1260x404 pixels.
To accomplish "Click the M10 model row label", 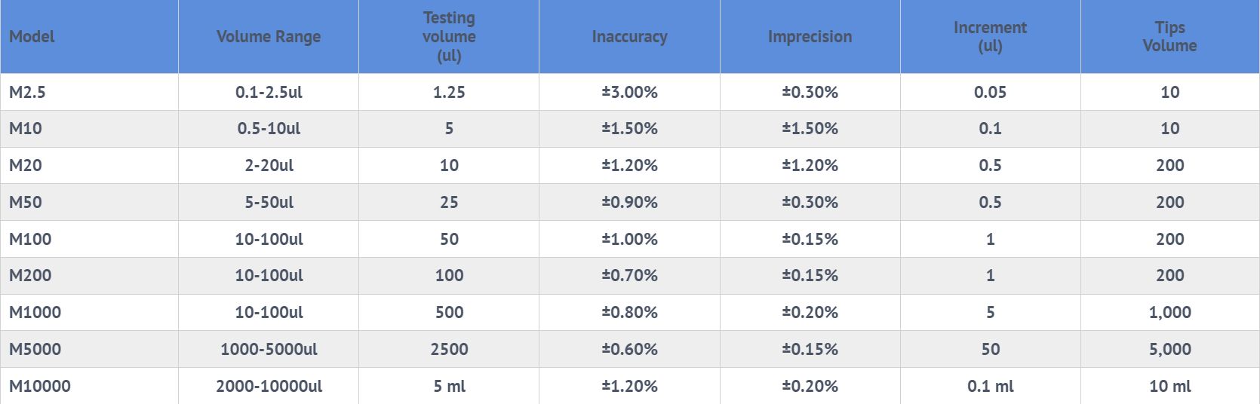I will click(26, 128).
